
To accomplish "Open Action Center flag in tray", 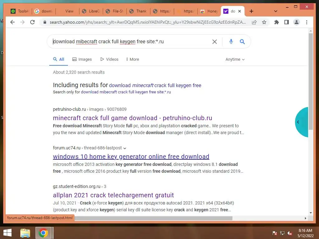I will 274,233.
